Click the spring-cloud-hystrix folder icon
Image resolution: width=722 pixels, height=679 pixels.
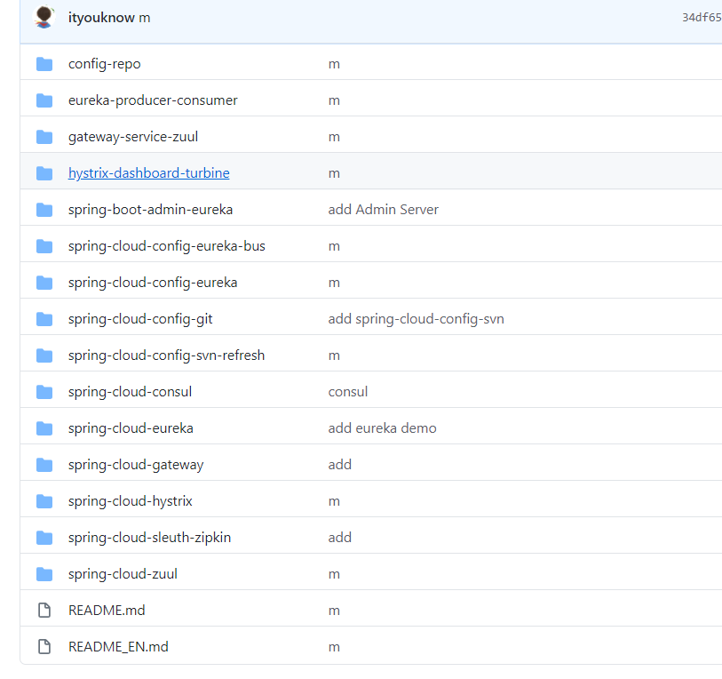tap(44, 501)
